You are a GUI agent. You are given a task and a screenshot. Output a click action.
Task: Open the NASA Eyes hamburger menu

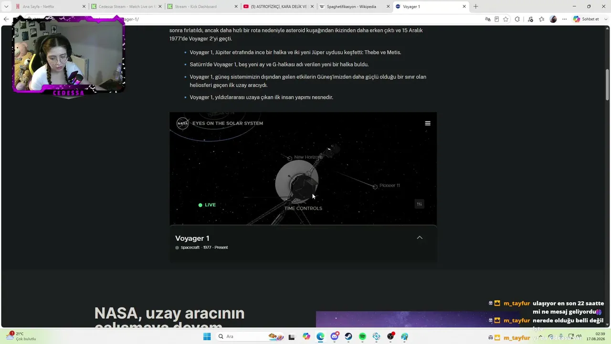click(x=428, y=123)
